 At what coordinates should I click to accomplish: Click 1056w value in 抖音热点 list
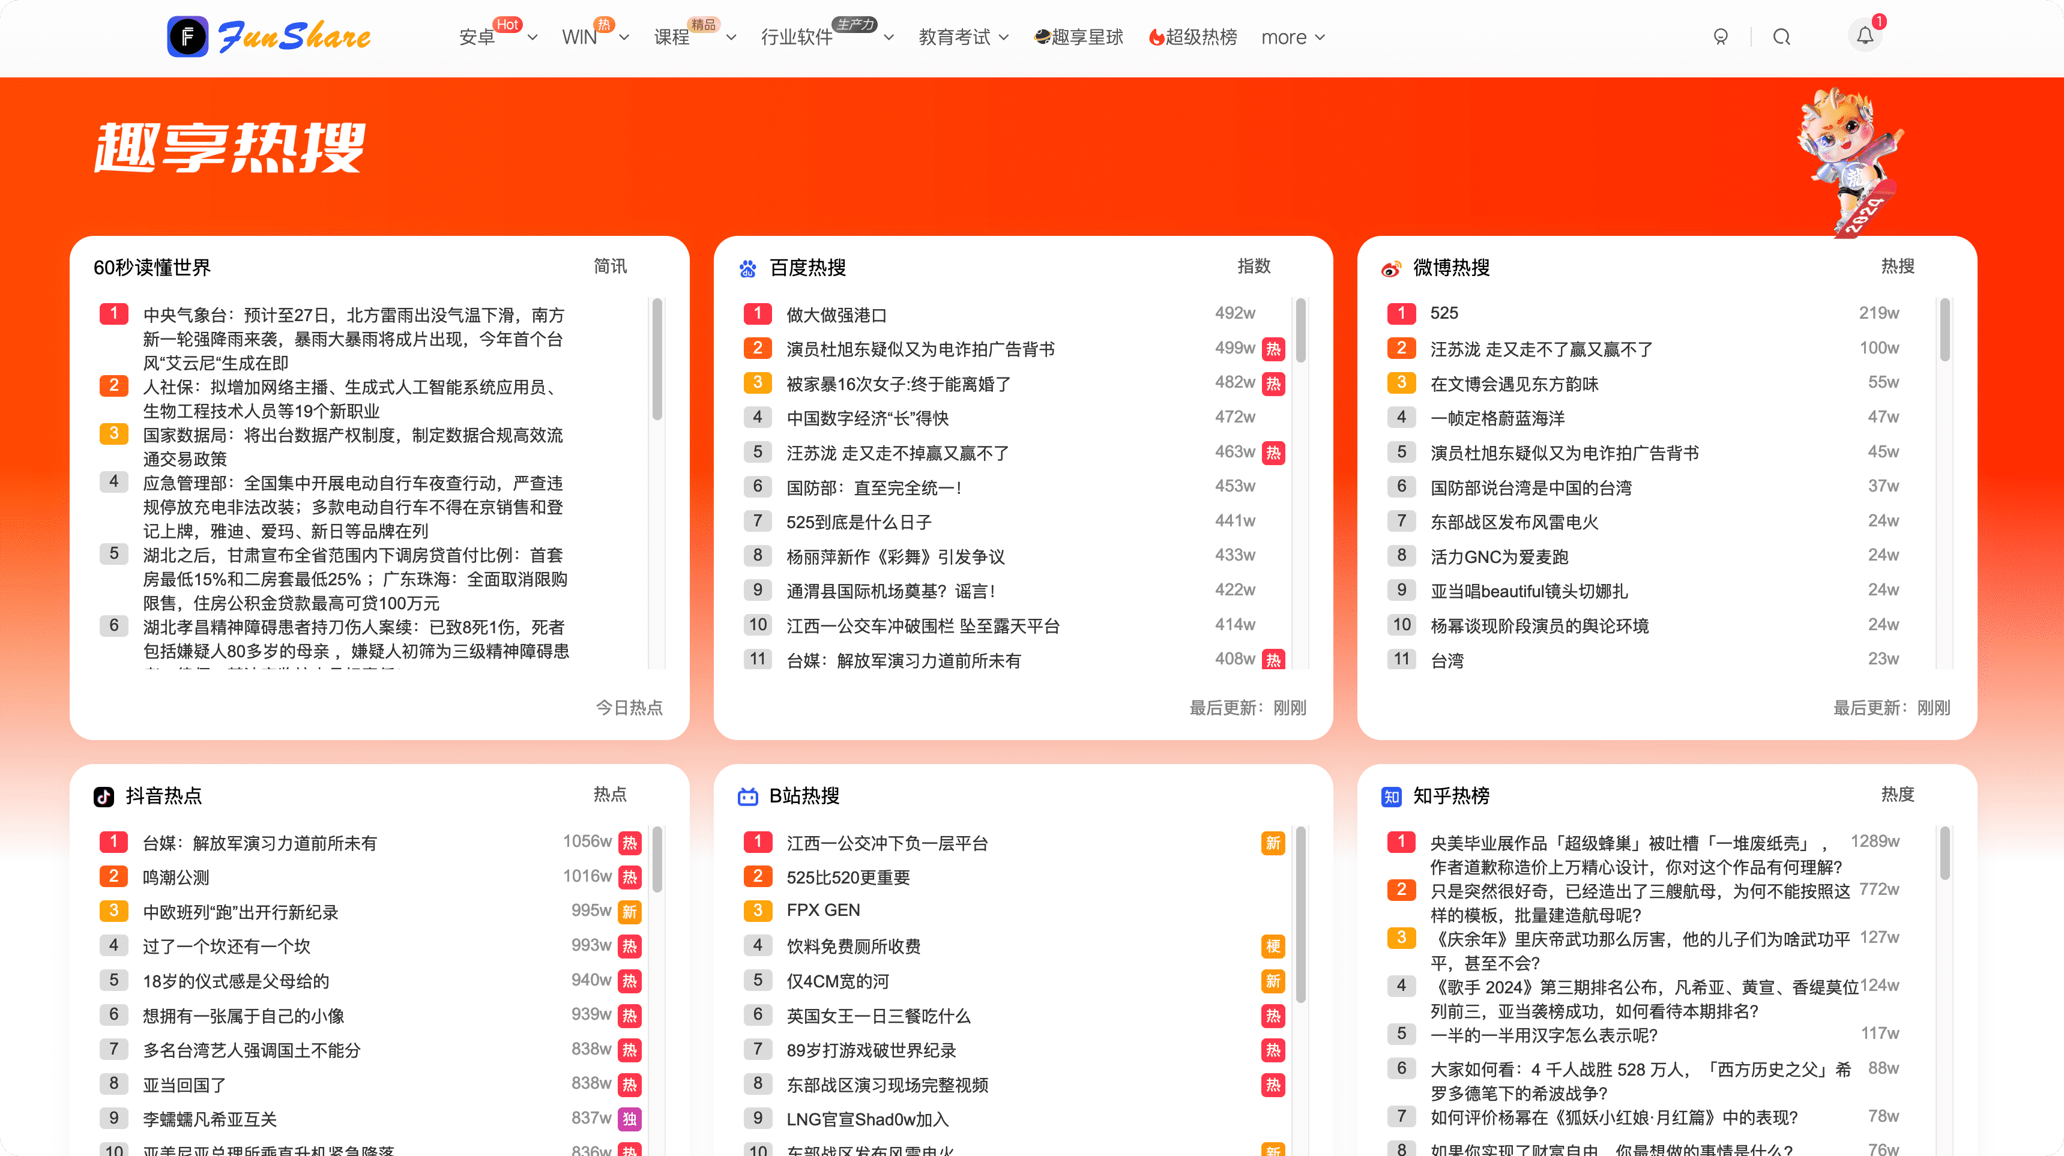coord(587,841)
